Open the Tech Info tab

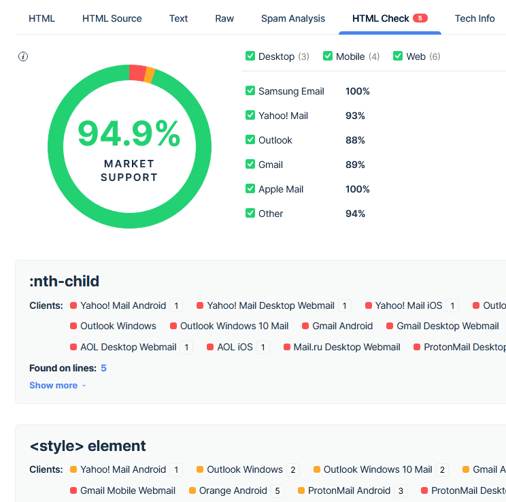[475, 18]
